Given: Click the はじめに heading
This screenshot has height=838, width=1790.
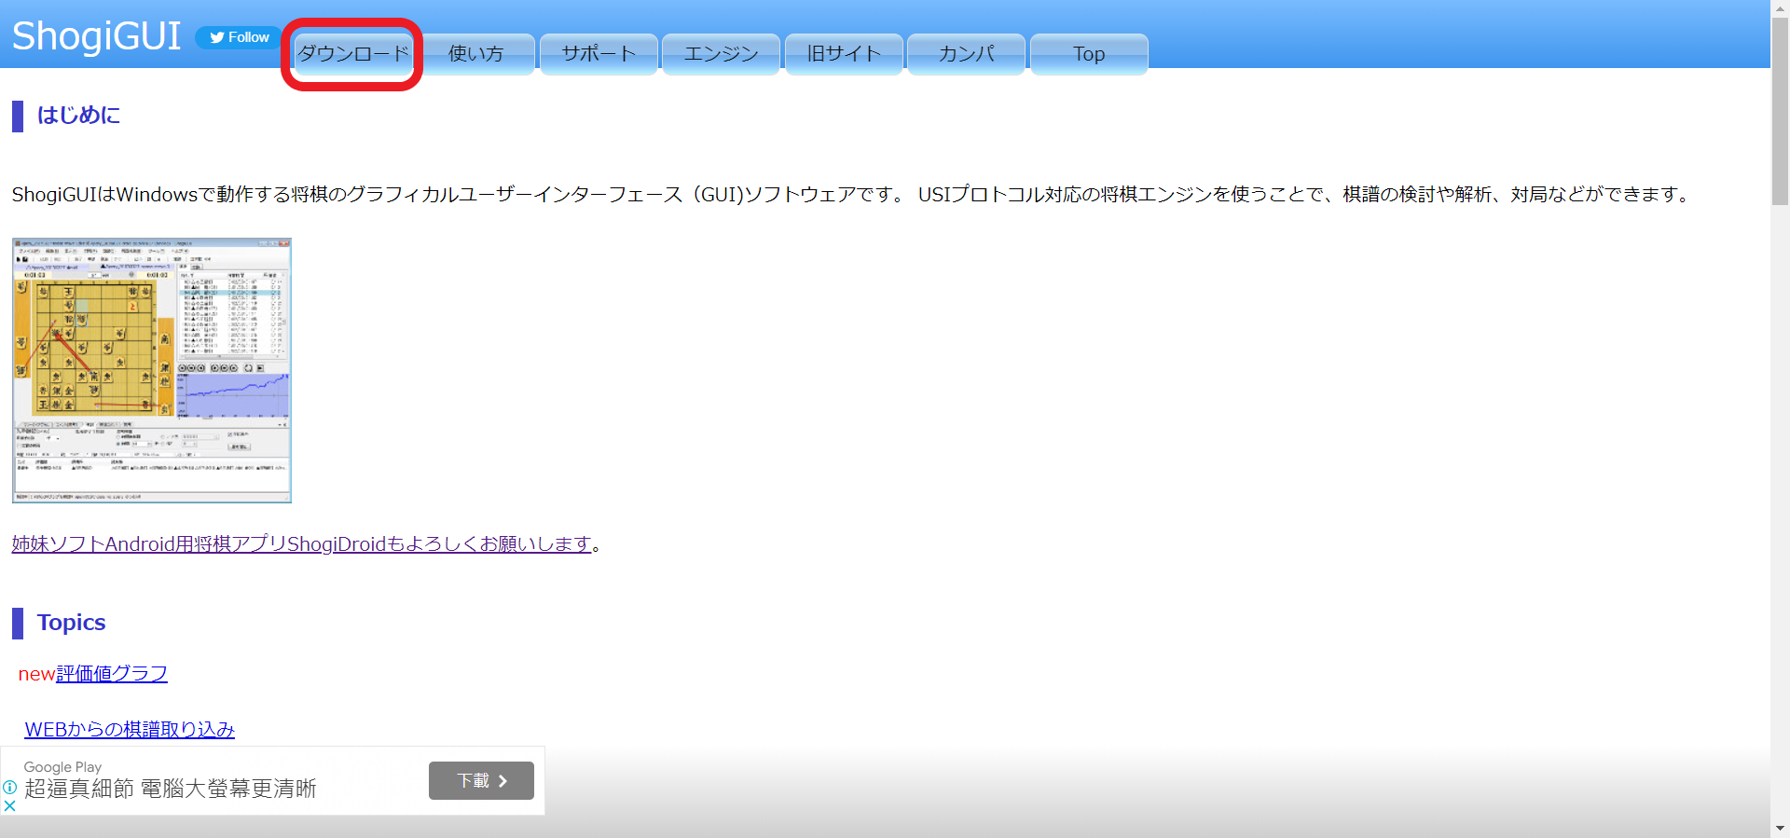Looking at the screenshot, I should tap(78, 116).
